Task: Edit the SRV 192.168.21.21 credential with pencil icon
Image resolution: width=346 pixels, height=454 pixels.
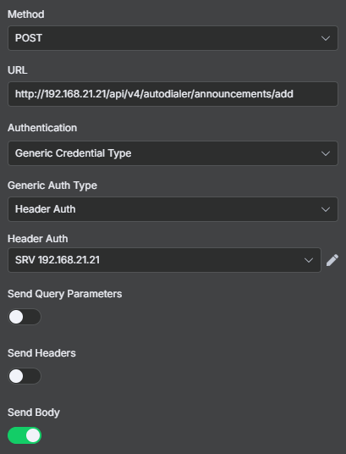Action: (x=332, y=260)
